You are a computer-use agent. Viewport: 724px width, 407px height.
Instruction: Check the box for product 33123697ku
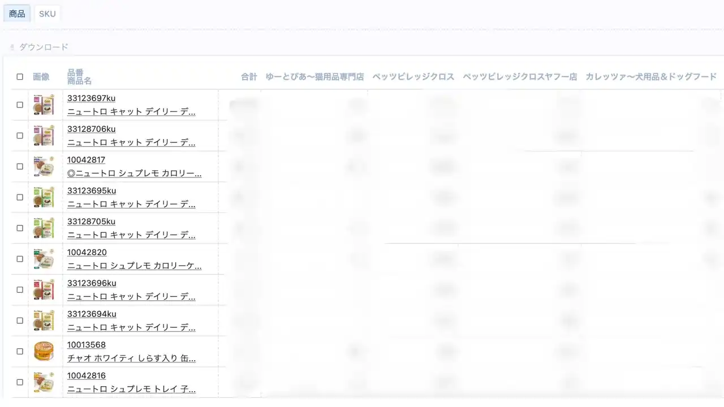tap(20, 105)
